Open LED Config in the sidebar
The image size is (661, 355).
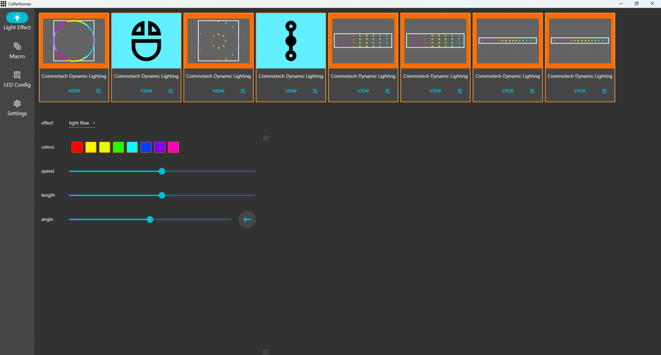click(x=17, y=79)
